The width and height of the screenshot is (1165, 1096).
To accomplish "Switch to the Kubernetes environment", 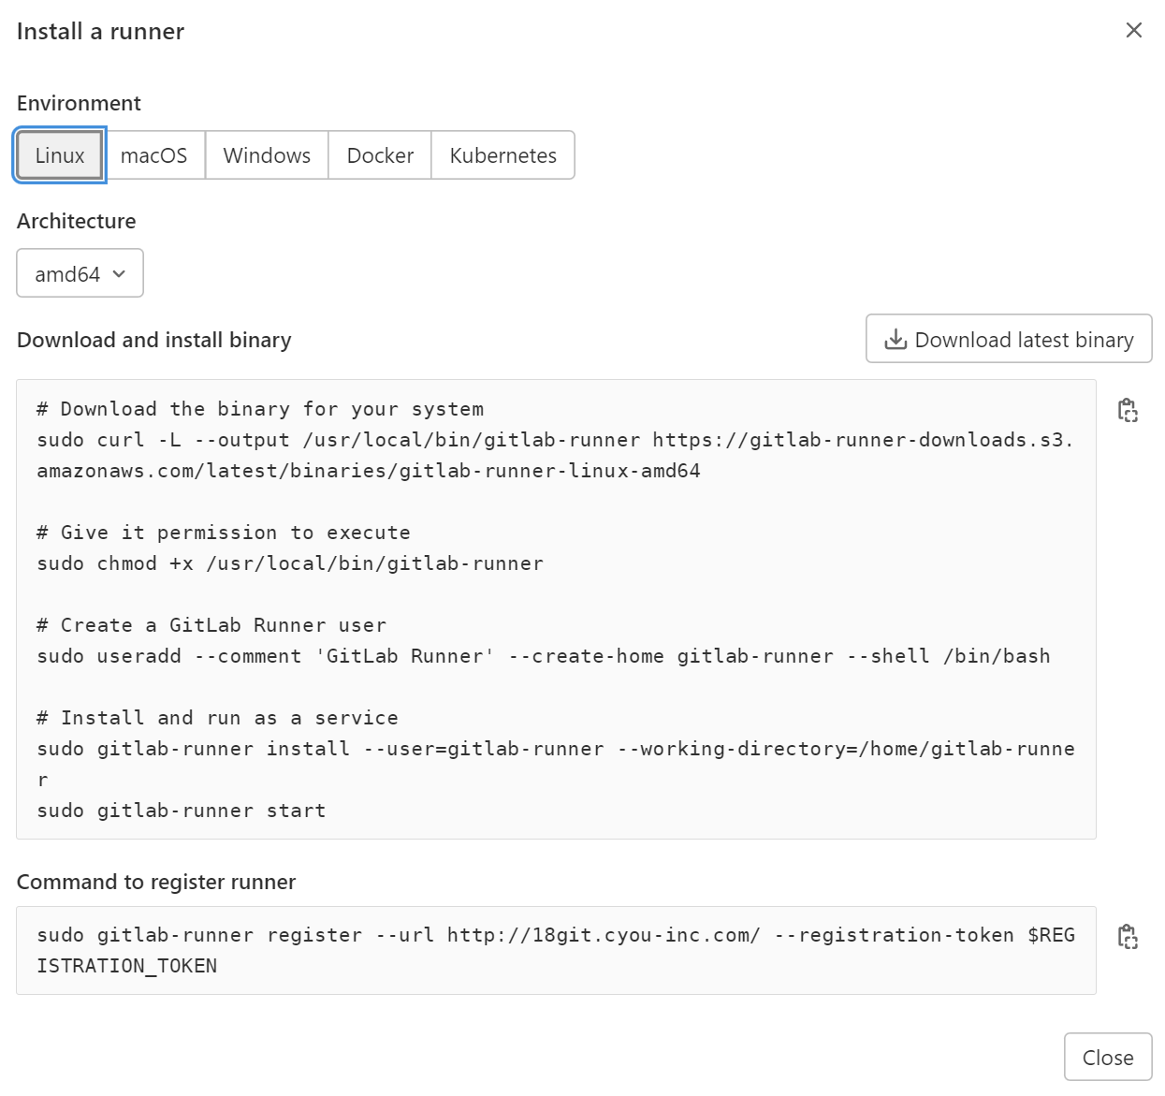I will click(x=503, y=155).
